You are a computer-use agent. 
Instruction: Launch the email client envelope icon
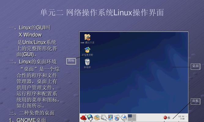pos(97,118)
